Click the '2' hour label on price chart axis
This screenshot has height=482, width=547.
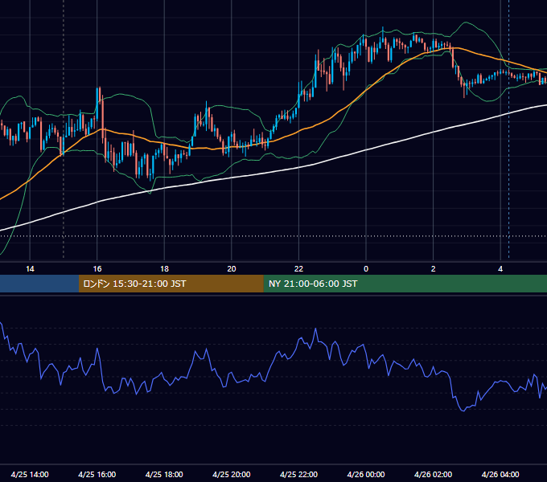[x=434, y=269]
